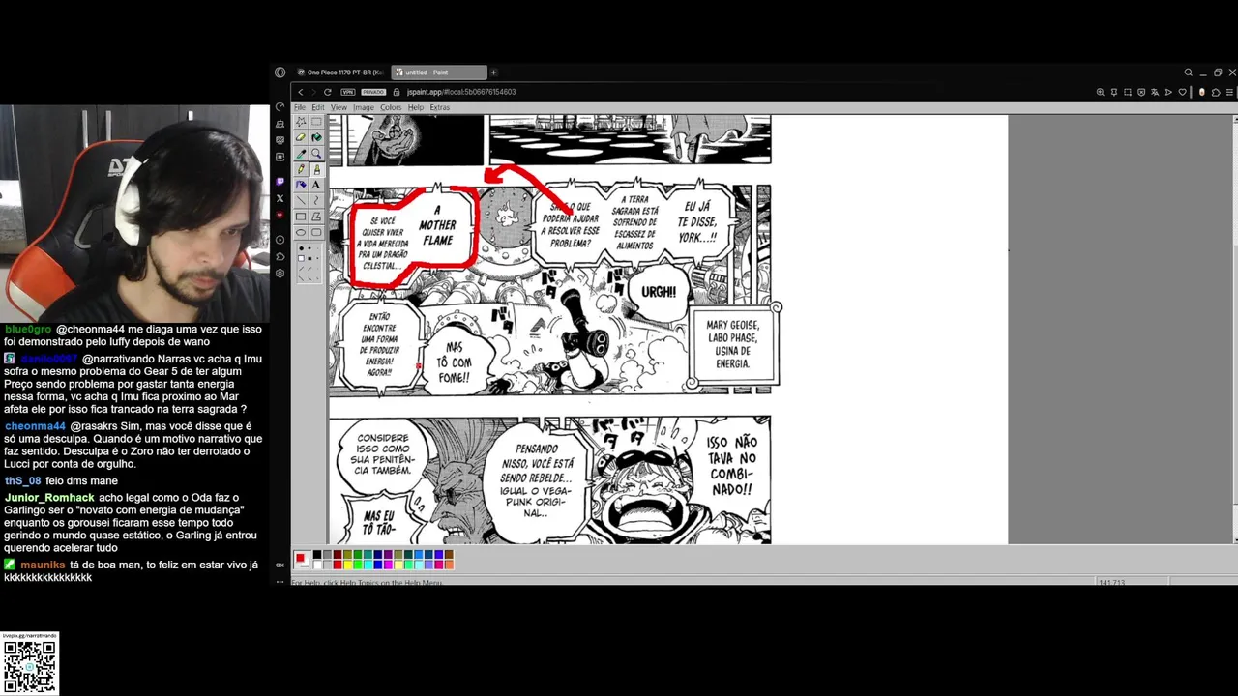Toggle the VPN badge in address bar
This screenshot has height=696, width=1238.
[x=348, y=92]
